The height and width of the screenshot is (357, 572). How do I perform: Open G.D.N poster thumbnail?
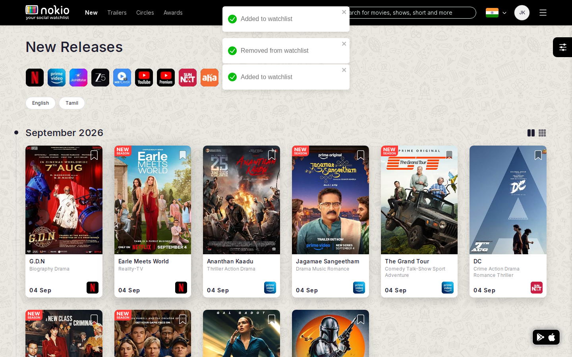pos(64,200)
